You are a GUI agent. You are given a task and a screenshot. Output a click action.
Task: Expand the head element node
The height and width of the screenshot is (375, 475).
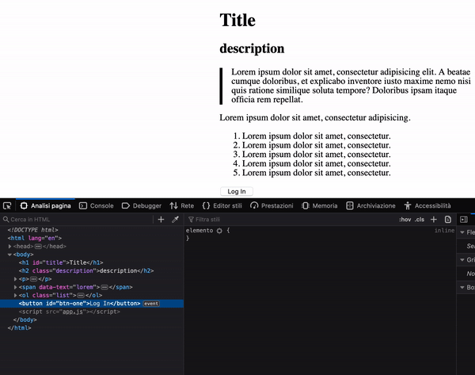(x=10, y=247)
